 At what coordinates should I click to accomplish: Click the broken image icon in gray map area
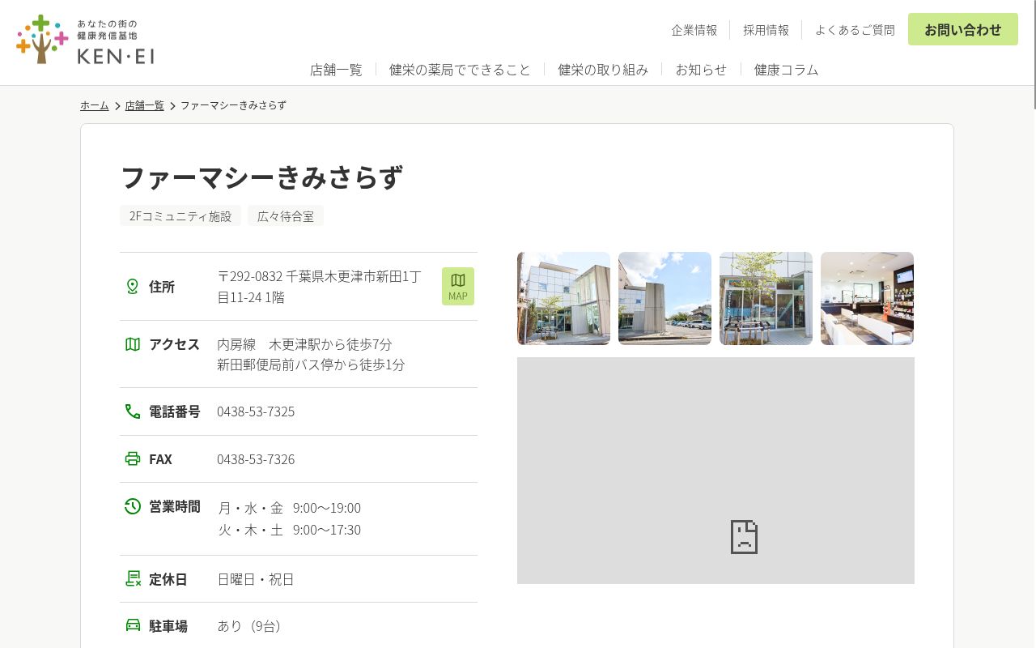[x=744, y=537]
